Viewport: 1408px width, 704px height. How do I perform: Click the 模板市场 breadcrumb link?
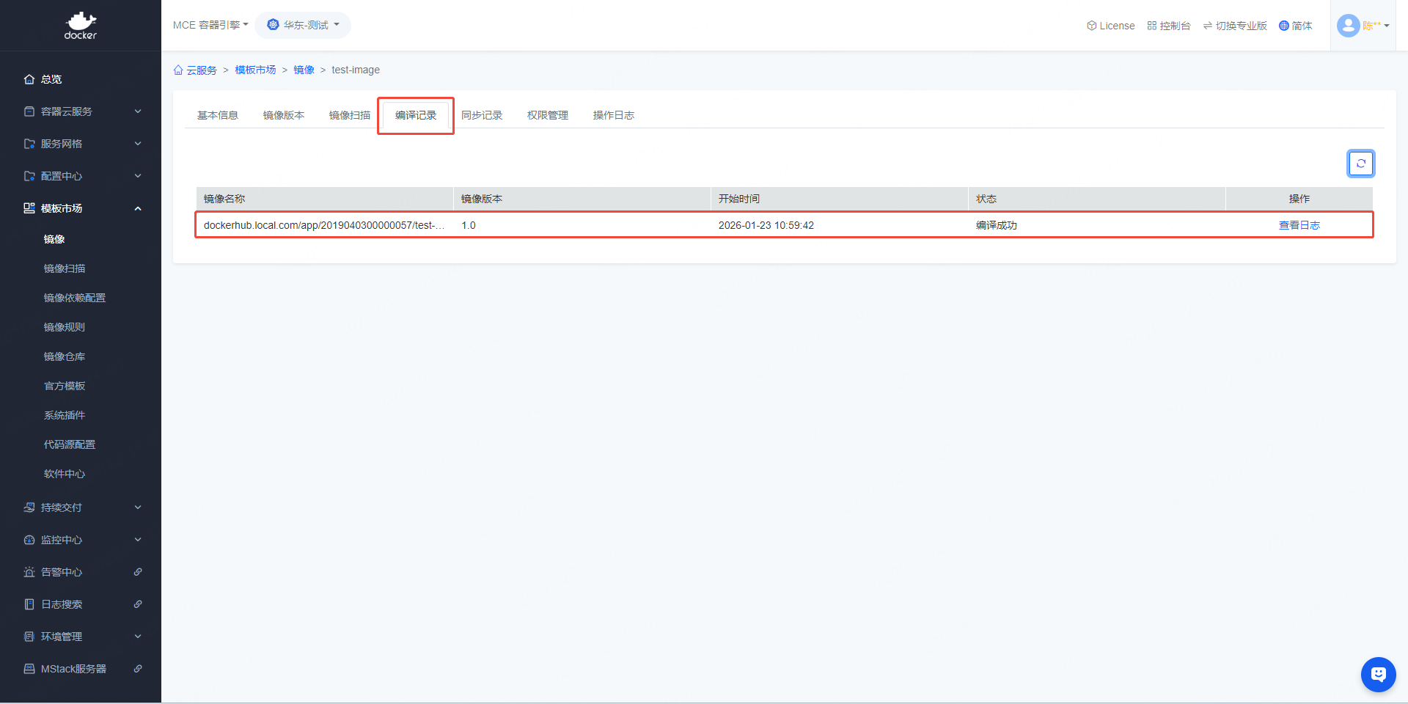255,70
